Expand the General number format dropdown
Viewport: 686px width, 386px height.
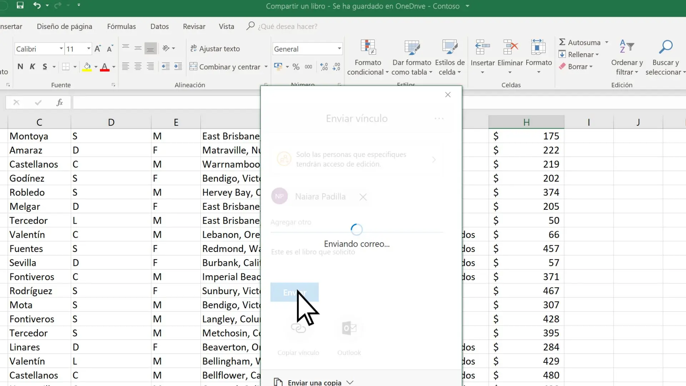pos(339,49)
